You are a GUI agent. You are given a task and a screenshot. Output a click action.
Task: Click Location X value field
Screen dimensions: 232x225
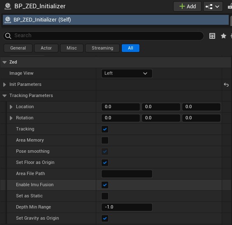click(x=121, y=107)
